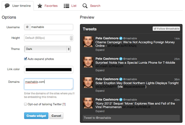Click the List icon in tabs

point(66,6)
